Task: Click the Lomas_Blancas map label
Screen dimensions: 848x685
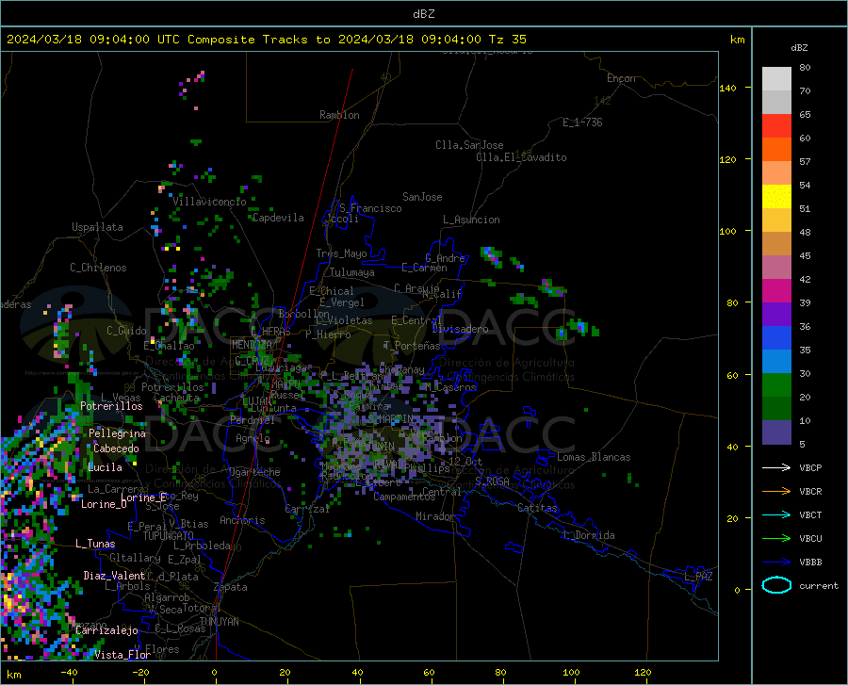Action: [594, 457]
